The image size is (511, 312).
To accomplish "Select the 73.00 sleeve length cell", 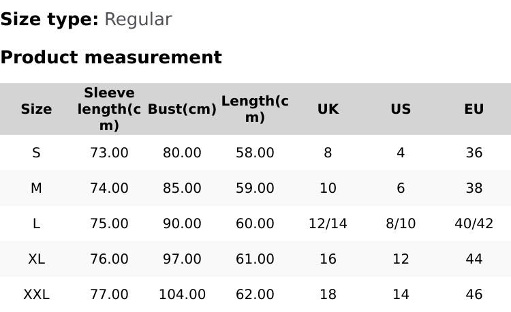I will [109, 153].
